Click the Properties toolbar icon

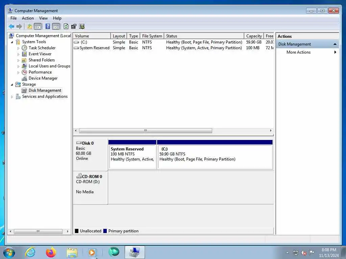(x=74, y=27)
